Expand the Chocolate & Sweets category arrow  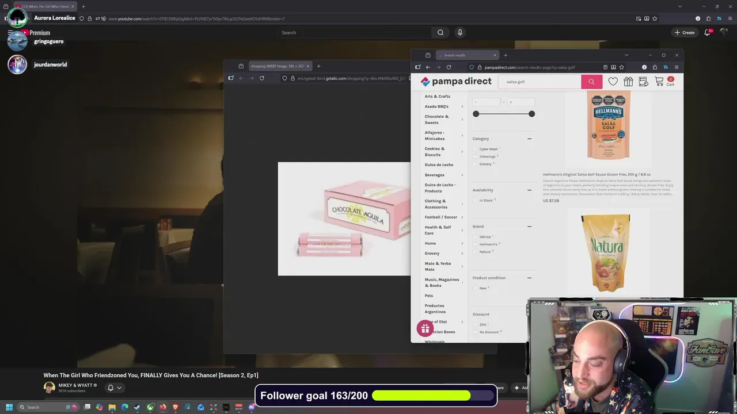462,120
